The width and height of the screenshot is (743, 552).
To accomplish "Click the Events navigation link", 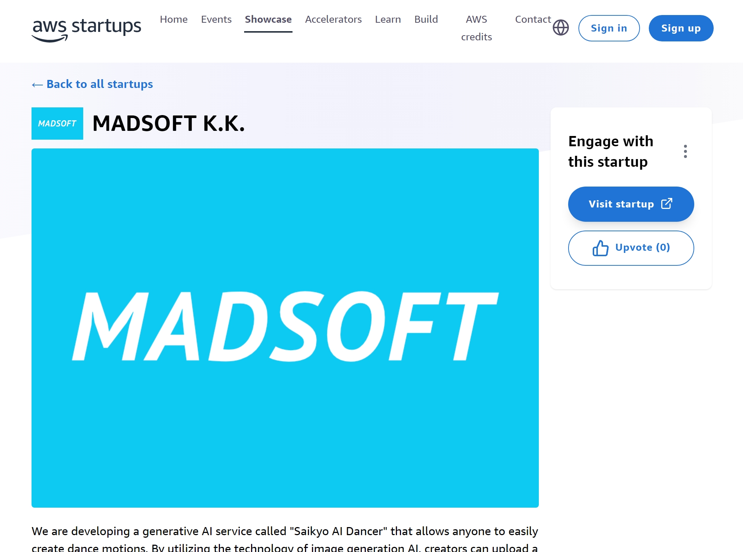I will click(216, 19).
